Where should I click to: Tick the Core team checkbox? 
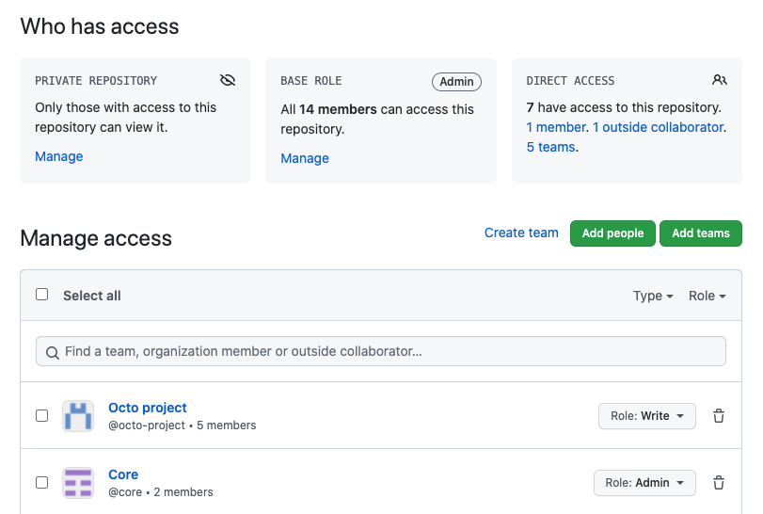[42, 482]
